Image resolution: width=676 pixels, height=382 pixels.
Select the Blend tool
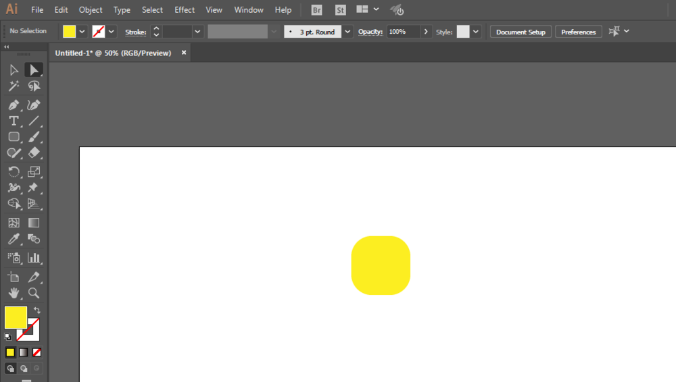34,239
